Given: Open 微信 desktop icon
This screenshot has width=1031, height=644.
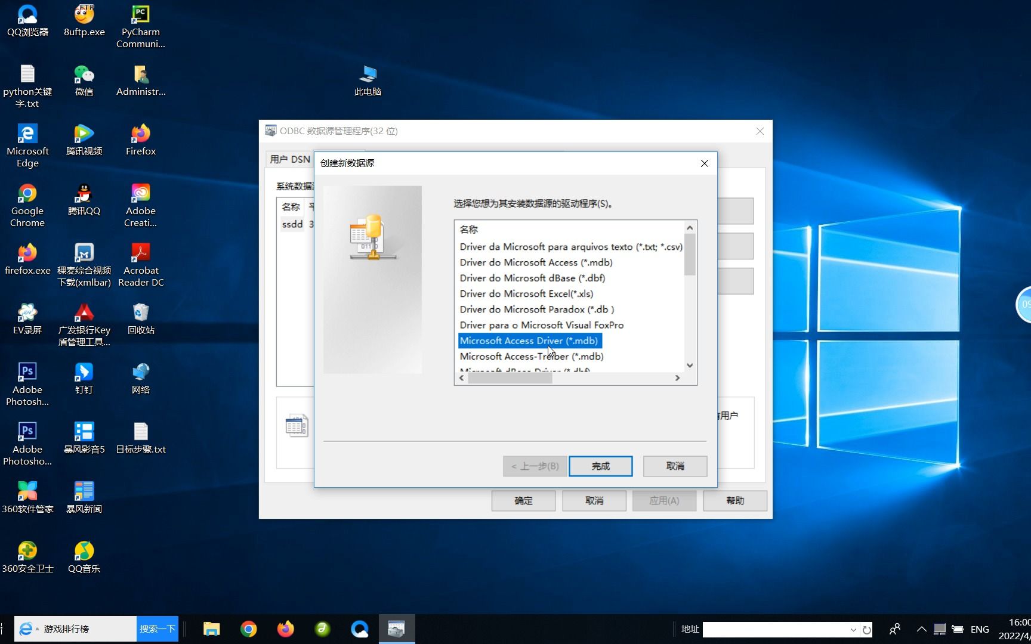Looking at the screenshot, I should point(84,80).
